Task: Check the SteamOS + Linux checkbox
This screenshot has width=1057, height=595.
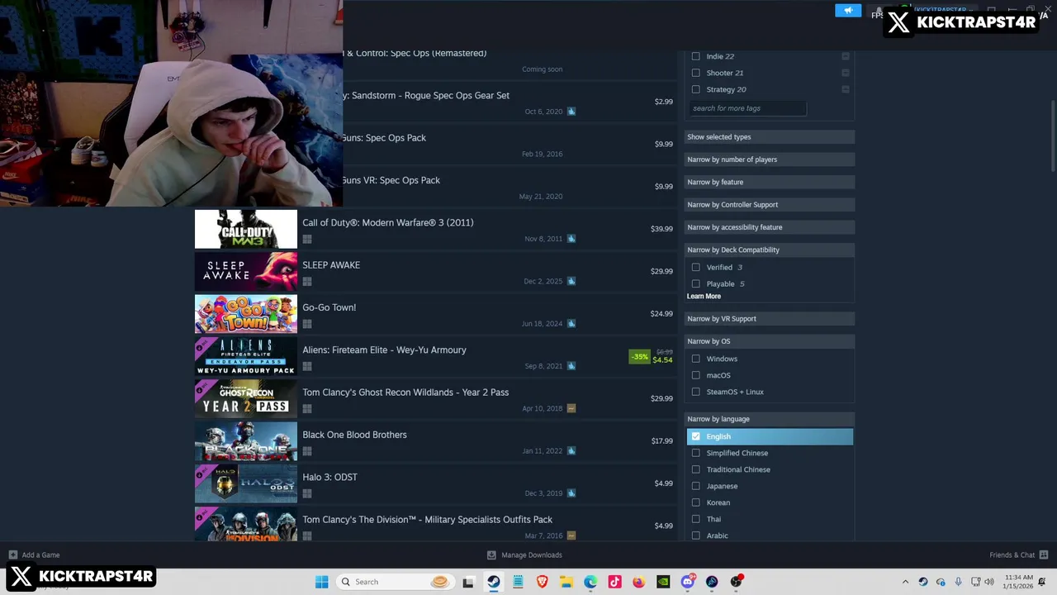Action: click(695, 392)
